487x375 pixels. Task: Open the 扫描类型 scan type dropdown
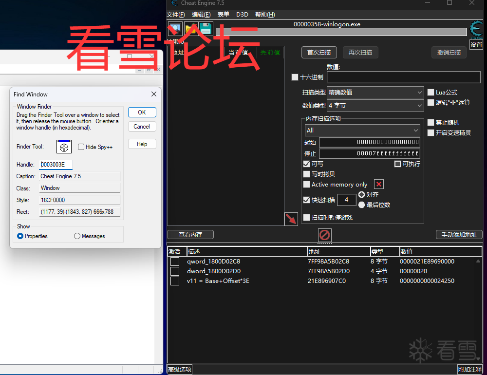tap(375, 92)
